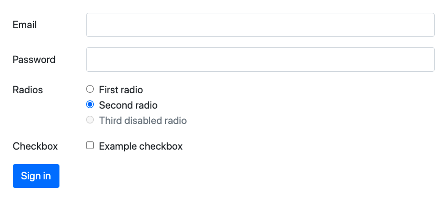Enable the unchecked Example checkbox
This screenshot has width=448, height=207.
point(90,146)
